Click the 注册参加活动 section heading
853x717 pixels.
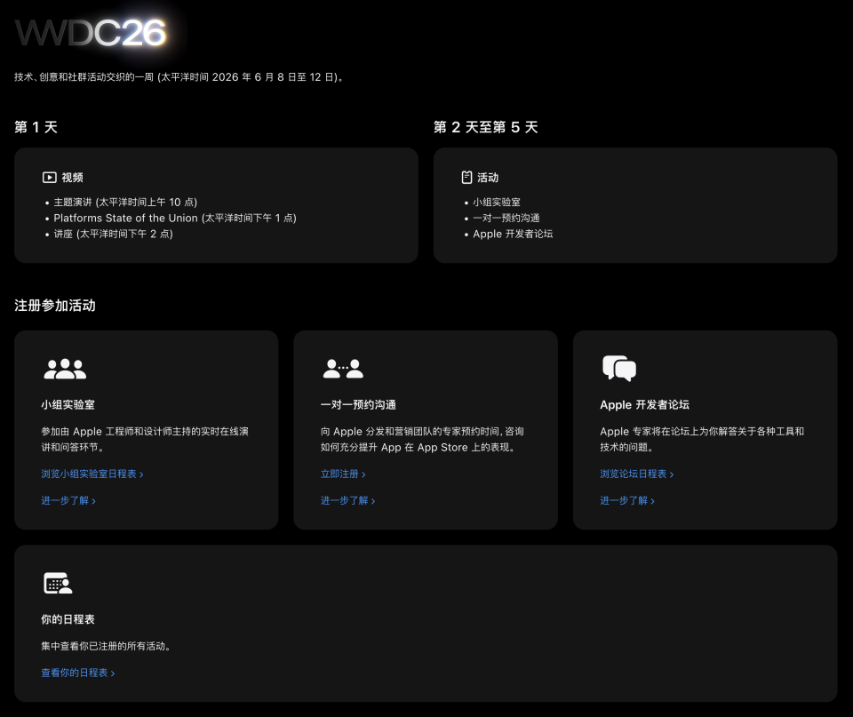55,306
